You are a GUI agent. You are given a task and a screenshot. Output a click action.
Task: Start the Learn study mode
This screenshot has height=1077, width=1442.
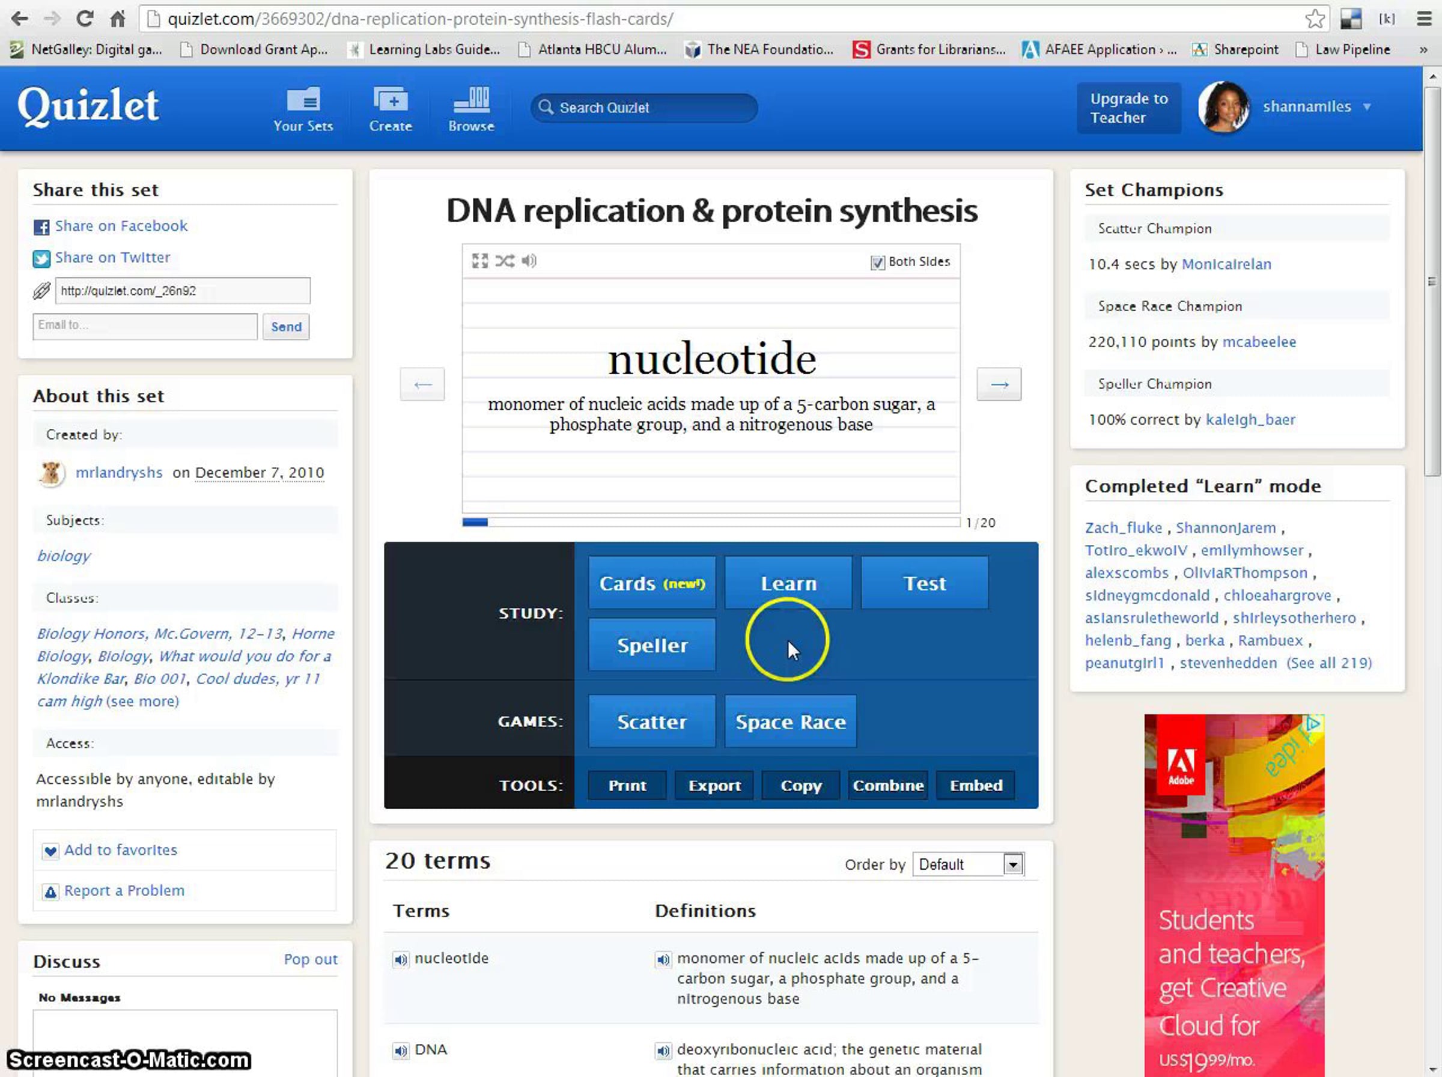click(x=788, y=583)
